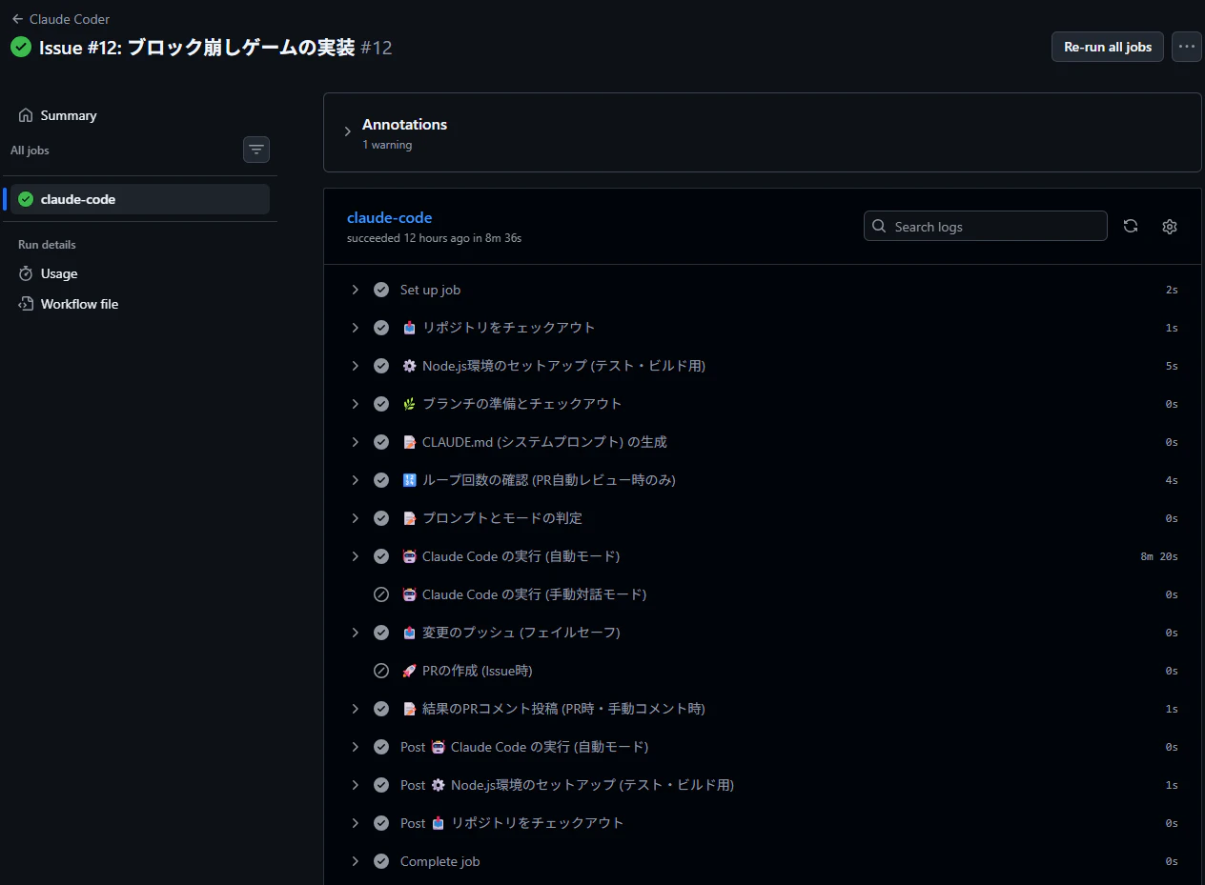Click the 8m 20s duration text
The image size is (1205, 885).
point(1159,556)
